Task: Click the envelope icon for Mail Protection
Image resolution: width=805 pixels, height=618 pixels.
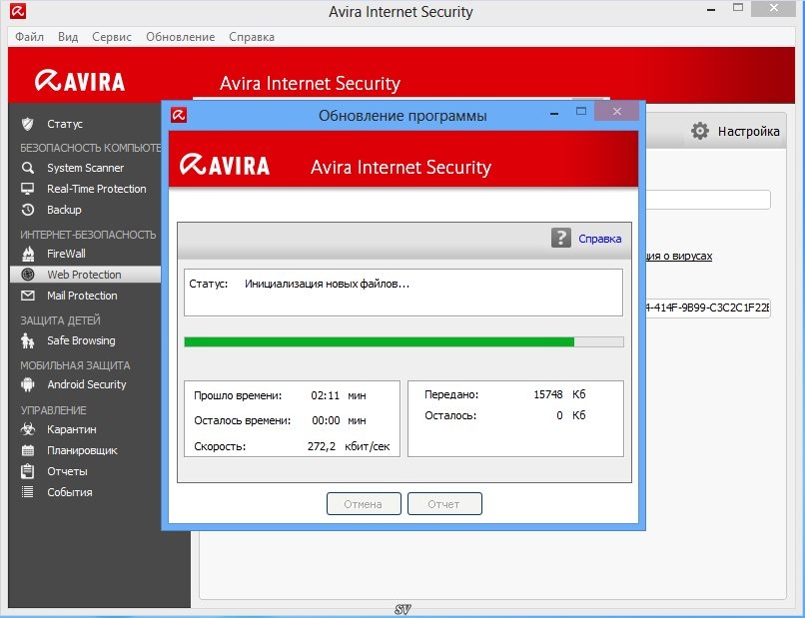Action: [28, 296]
